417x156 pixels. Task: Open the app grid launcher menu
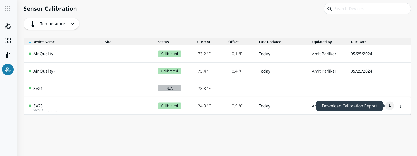(x=8, y=9)
